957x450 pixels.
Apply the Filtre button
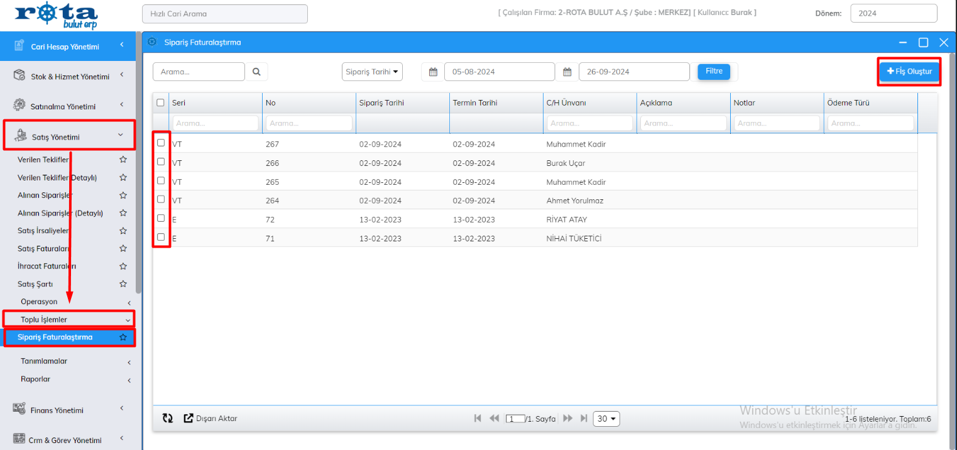714,71
